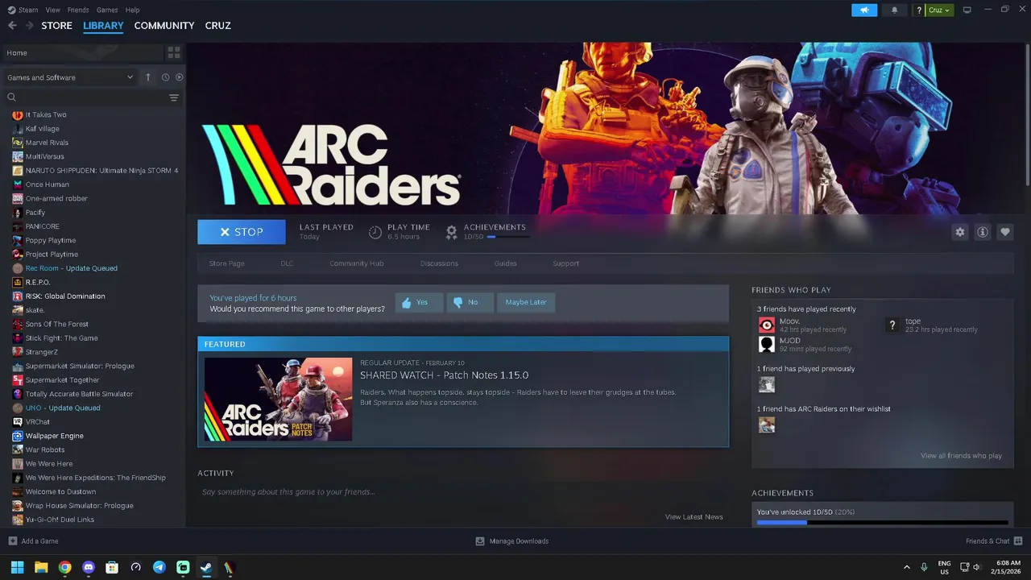The height and width of the screenshot is (580, 1031).
Task: Open Telegram from the taskbar
Action: coord(159,567)
